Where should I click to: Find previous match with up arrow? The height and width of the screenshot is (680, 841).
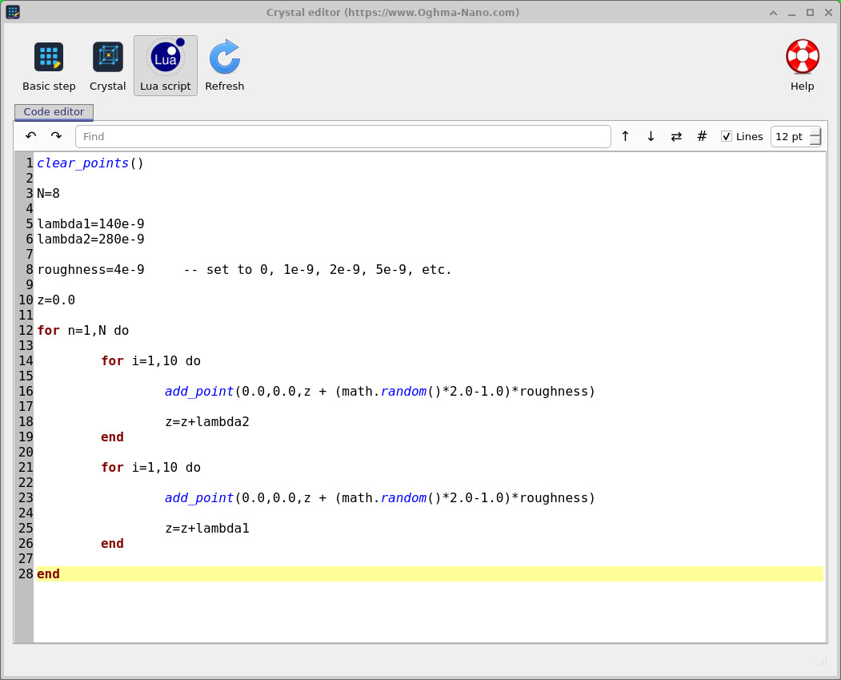coord(626,136)
